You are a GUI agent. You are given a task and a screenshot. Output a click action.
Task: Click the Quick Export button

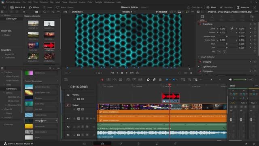[195, 7]
